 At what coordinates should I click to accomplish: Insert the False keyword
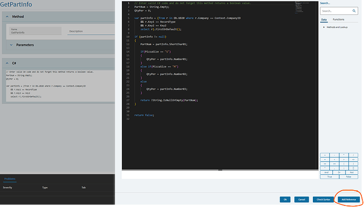pyautogui.click(x=349, y=176)
